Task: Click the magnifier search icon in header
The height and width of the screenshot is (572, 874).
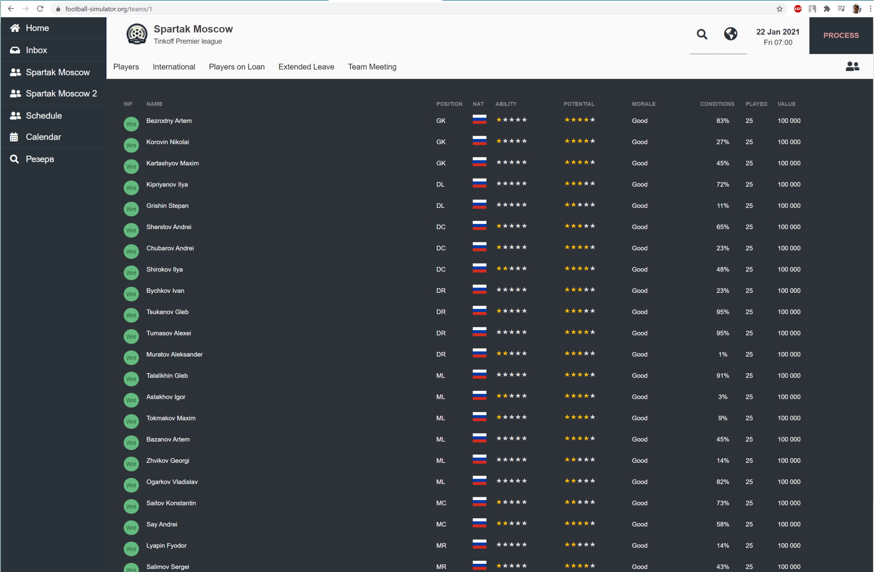Action: (x=702, y=34)
